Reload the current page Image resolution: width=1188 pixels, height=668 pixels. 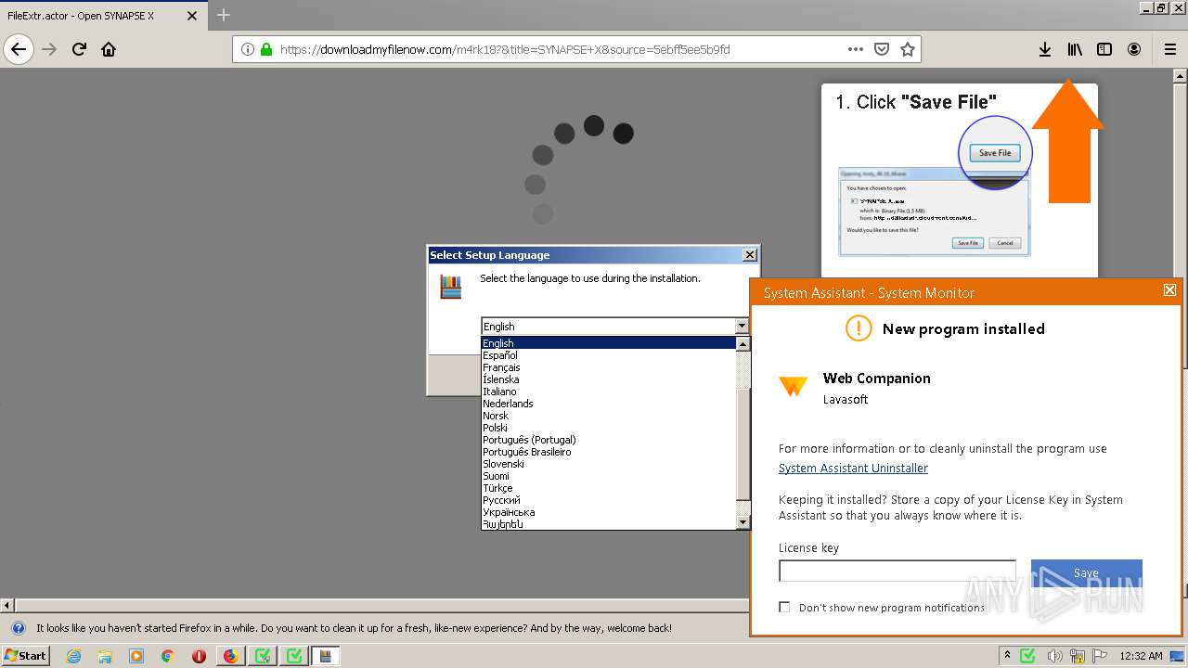click(79, 49)
